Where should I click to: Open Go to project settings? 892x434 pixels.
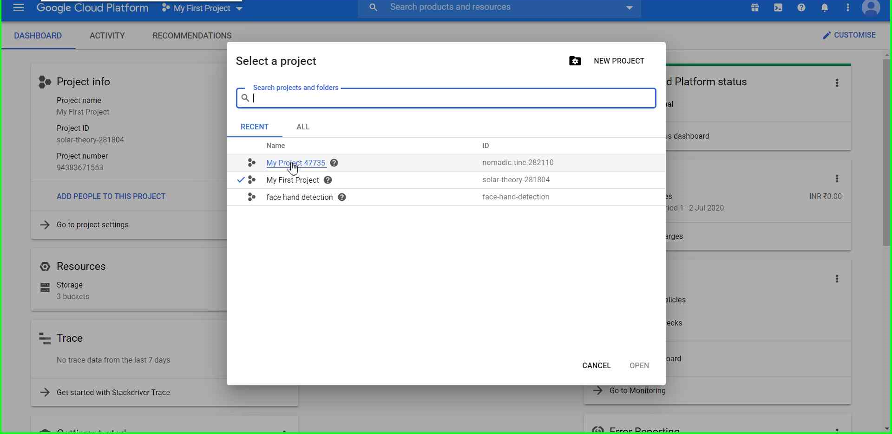pyautogui.click(x=92, y=225)
